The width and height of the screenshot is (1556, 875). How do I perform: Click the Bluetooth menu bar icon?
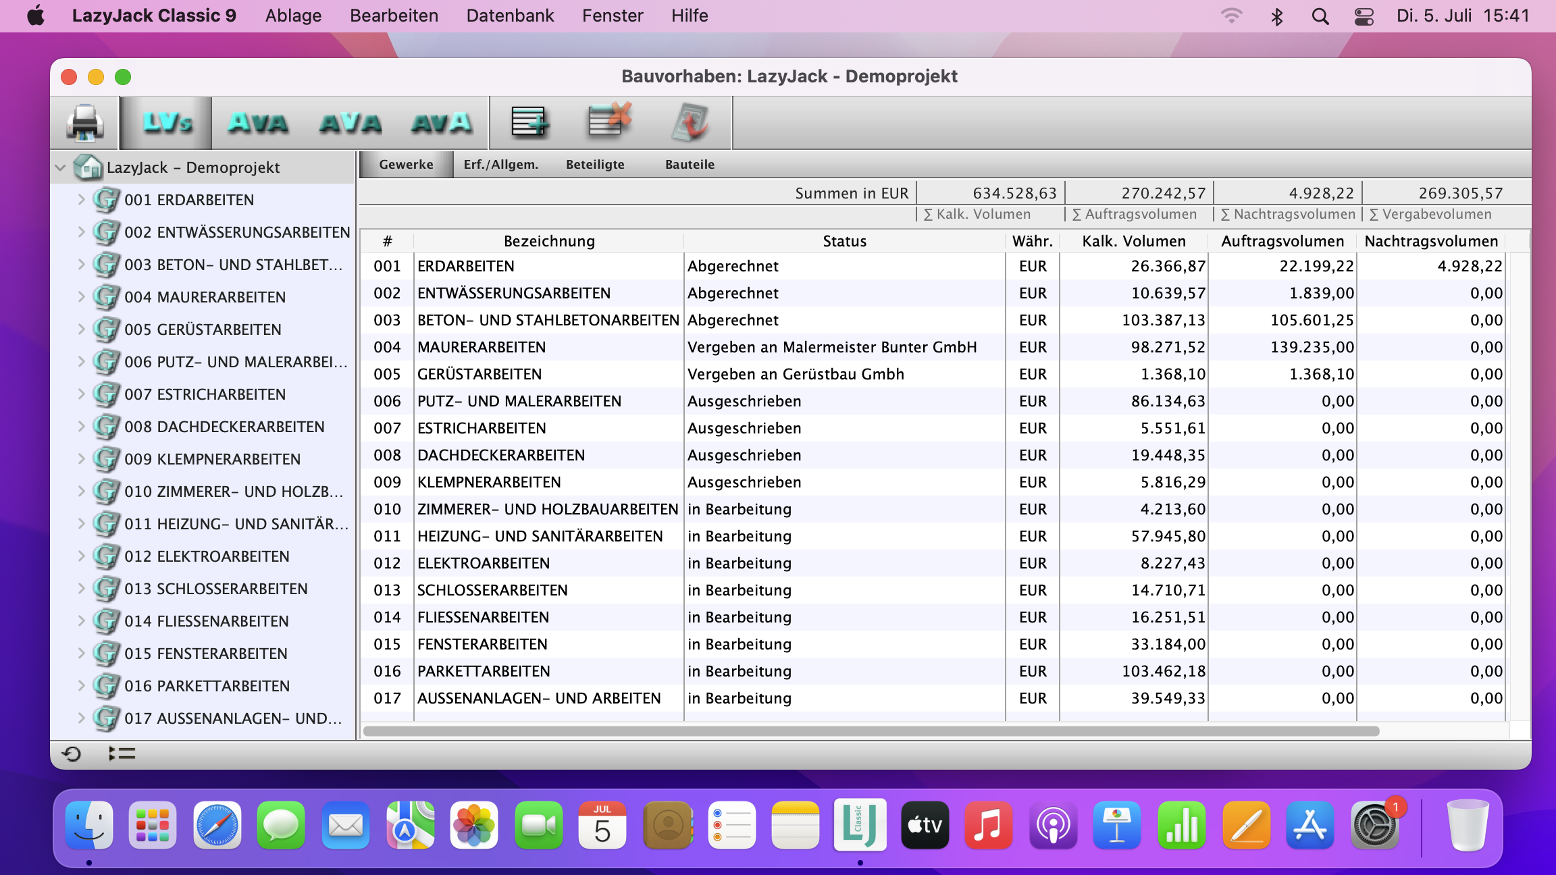pos(1276,16)
